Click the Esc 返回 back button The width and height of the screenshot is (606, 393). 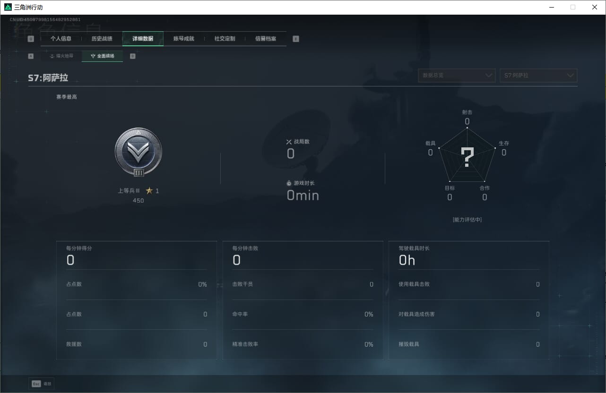pos(42,384)
